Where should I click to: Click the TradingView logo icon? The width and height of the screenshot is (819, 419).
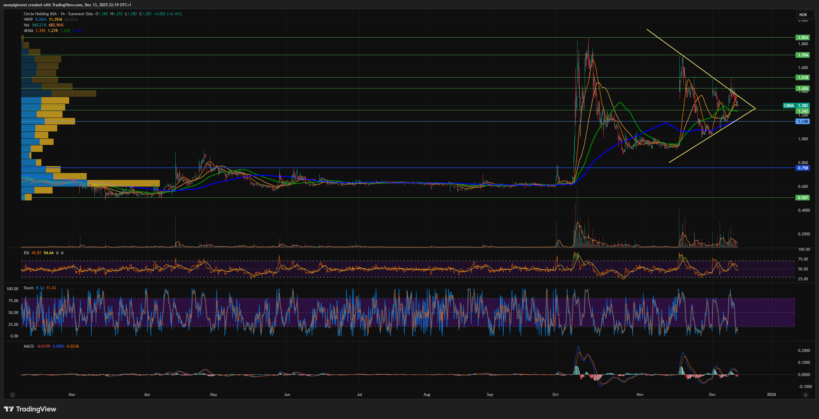click(9, 409)
